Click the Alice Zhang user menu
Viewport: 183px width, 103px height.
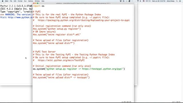click(170, 1)
